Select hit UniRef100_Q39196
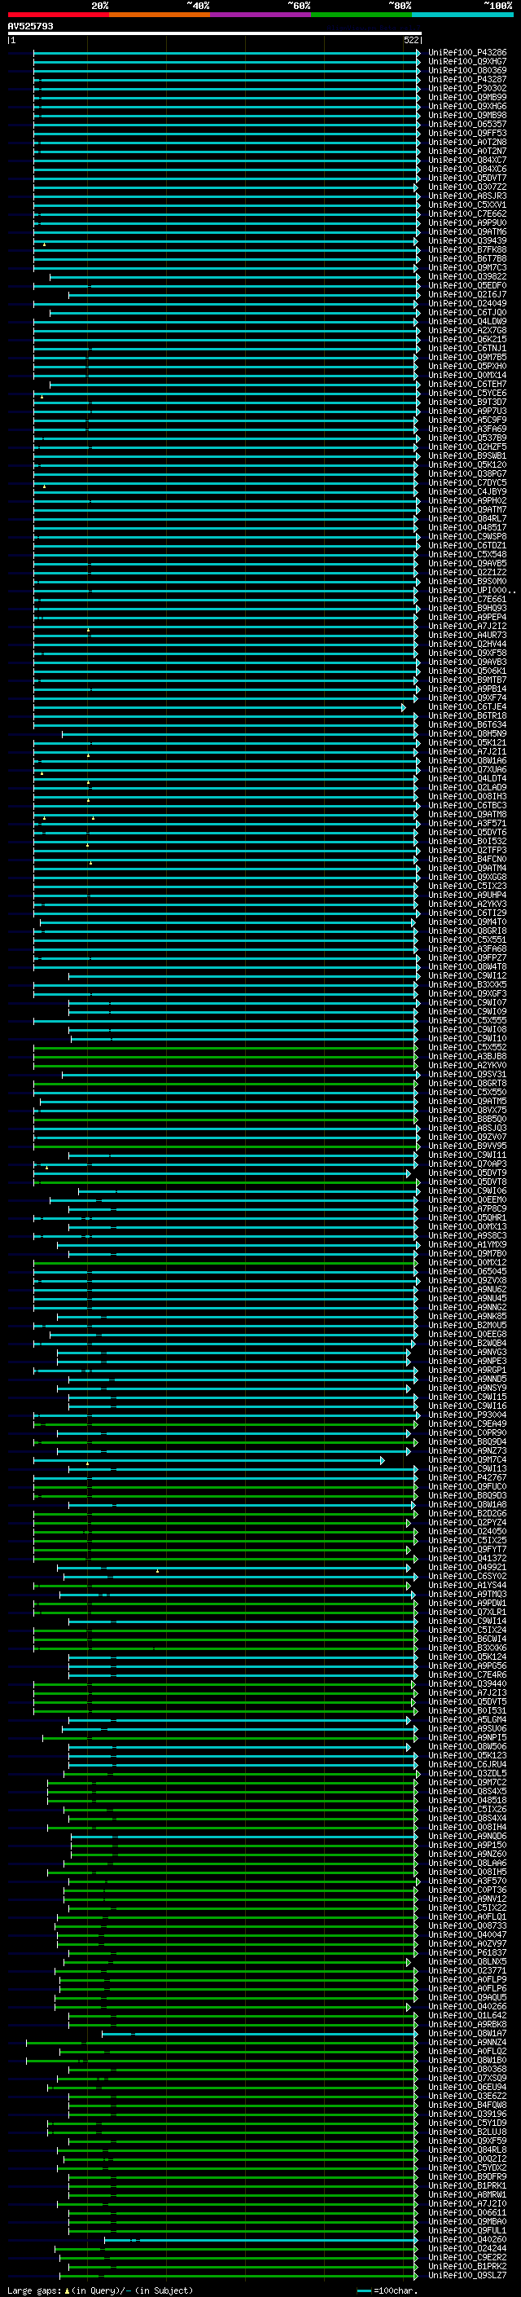This screenshot has height=2297, width=521. point(466,2114)
